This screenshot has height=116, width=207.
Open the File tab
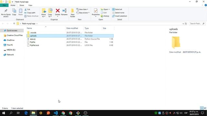(4, 5)
